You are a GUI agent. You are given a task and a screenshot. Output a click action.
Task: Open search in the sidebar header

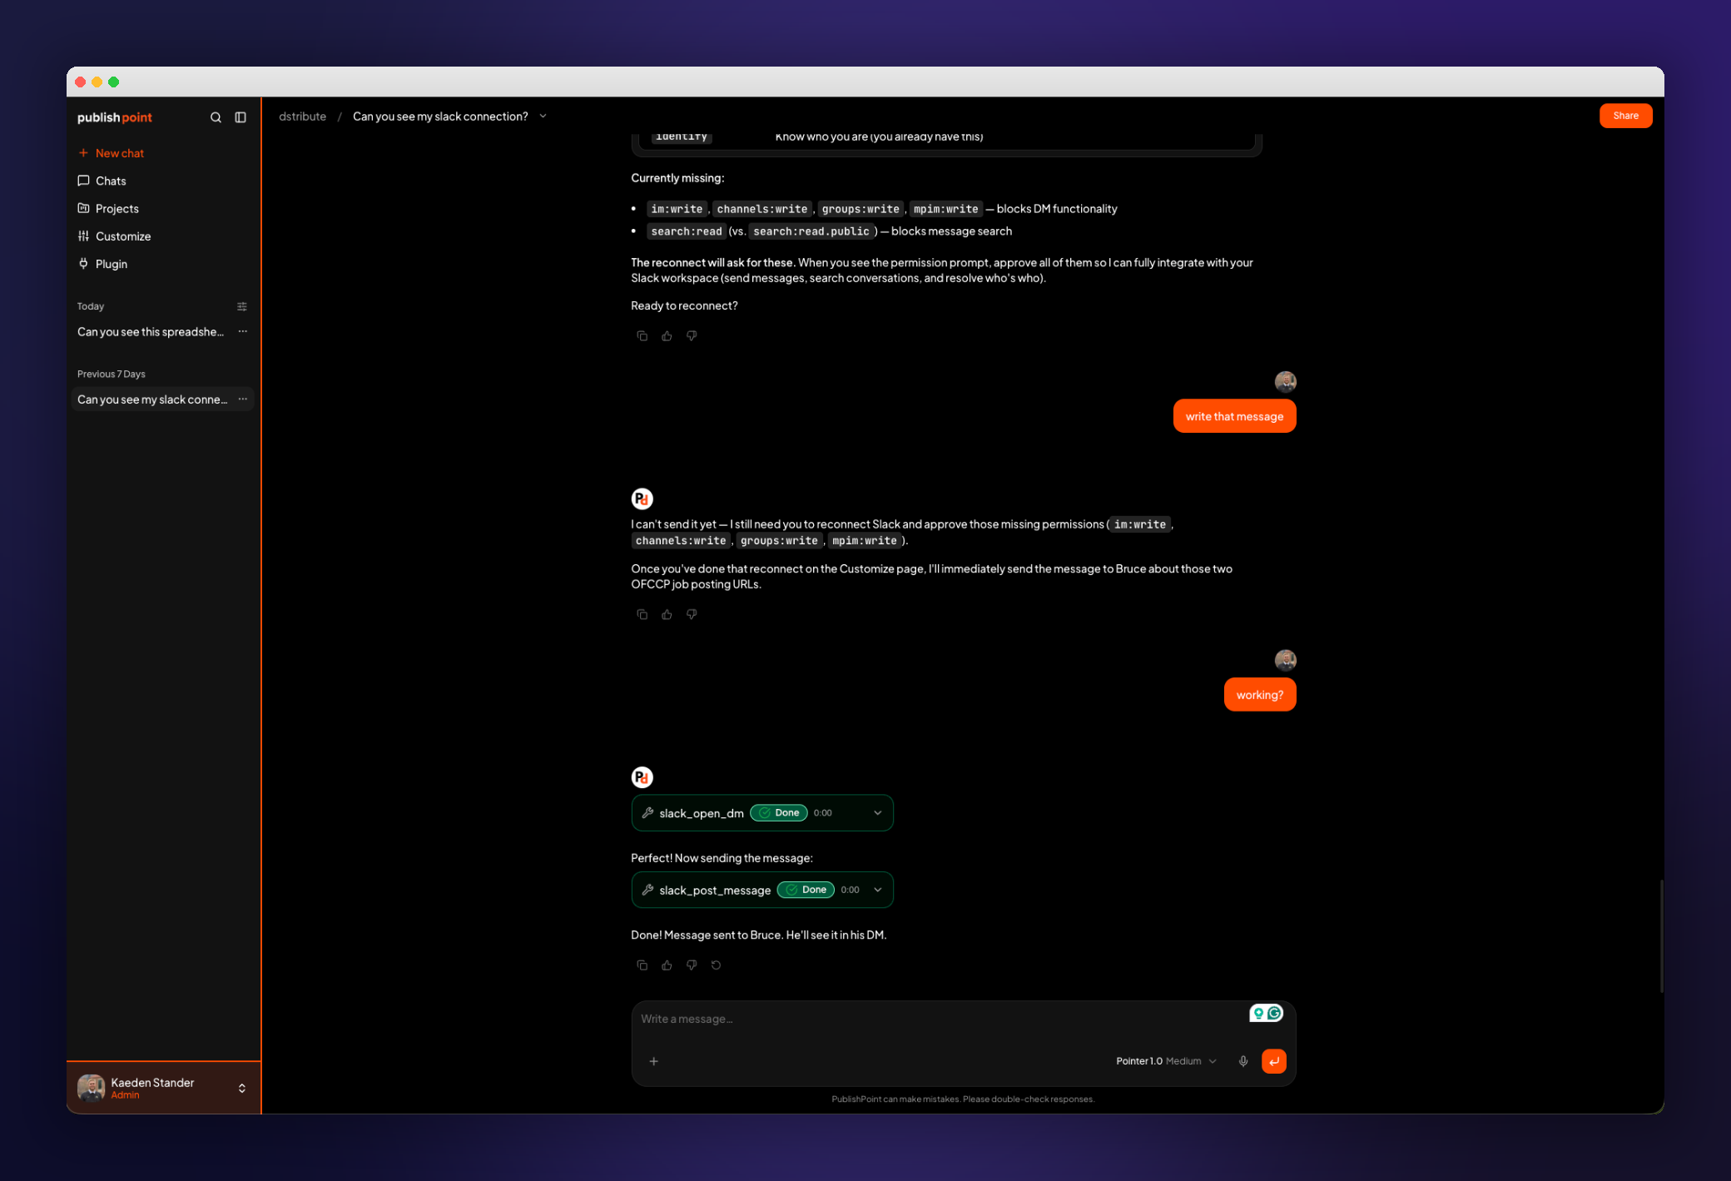pyautogui.click(x=216, y=117)
